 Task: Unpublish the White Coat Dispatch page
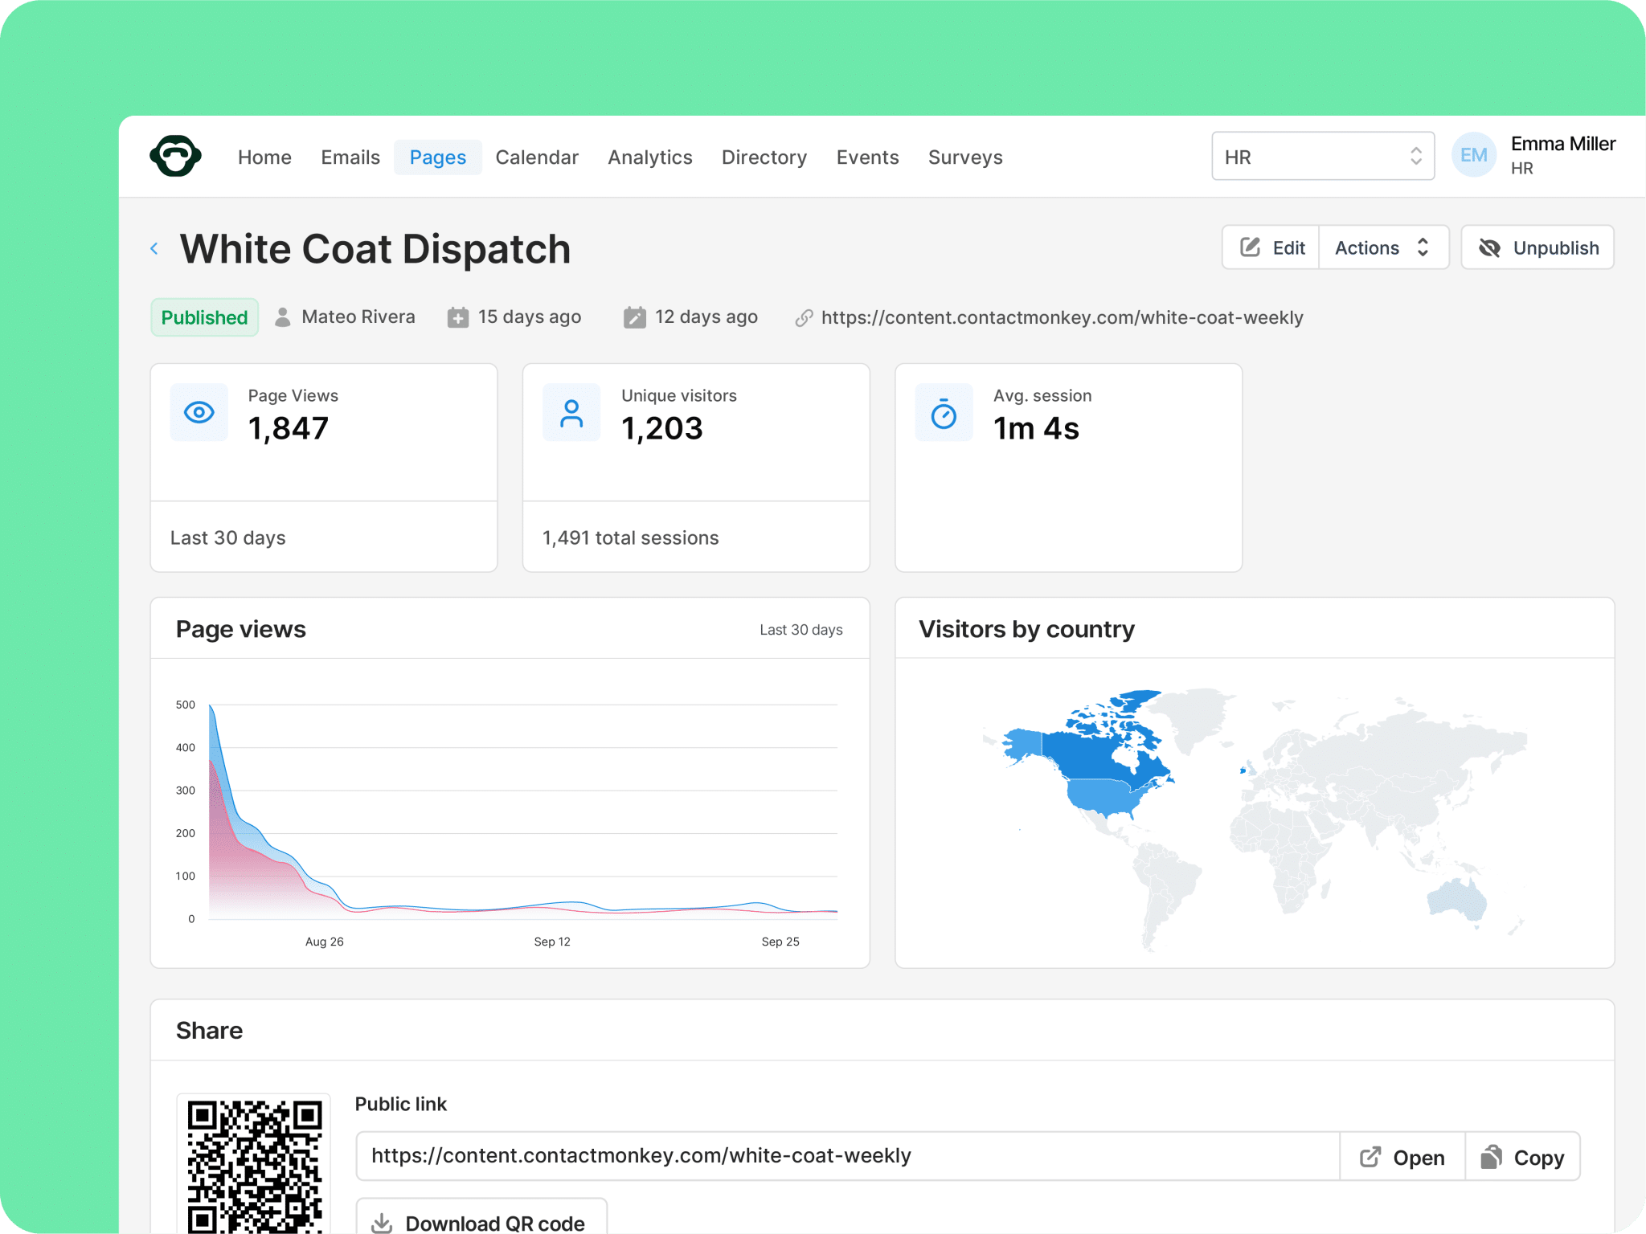coord(1537,247)
